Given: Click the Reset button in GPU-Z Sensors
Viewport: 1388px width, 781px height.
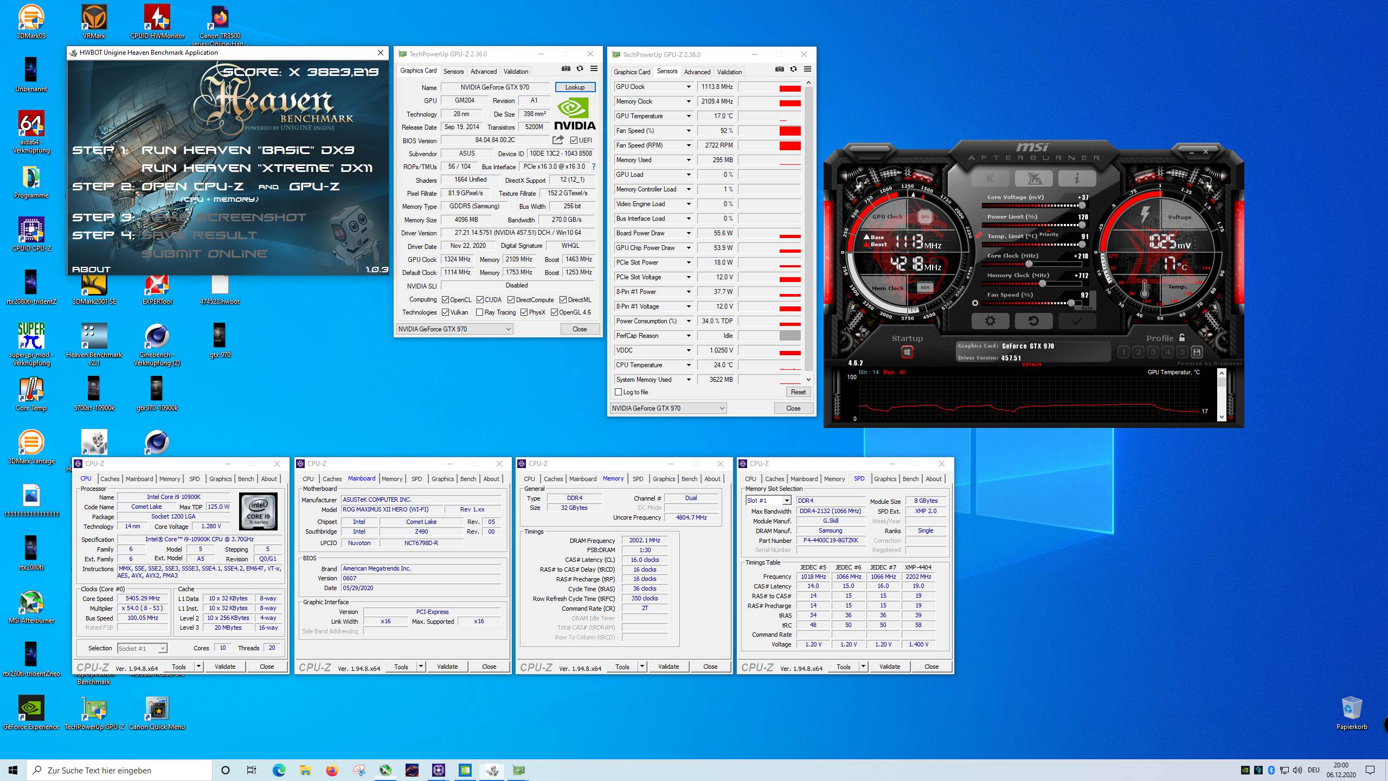Looking at the screenshot, I should pos(798,392).
